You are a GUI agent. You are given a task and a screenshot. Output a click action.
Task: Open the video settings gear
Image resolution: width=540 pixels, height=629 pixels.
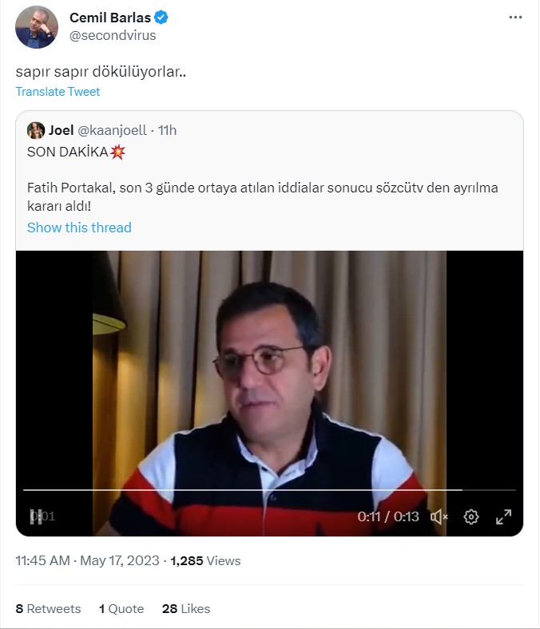[471, 516]
